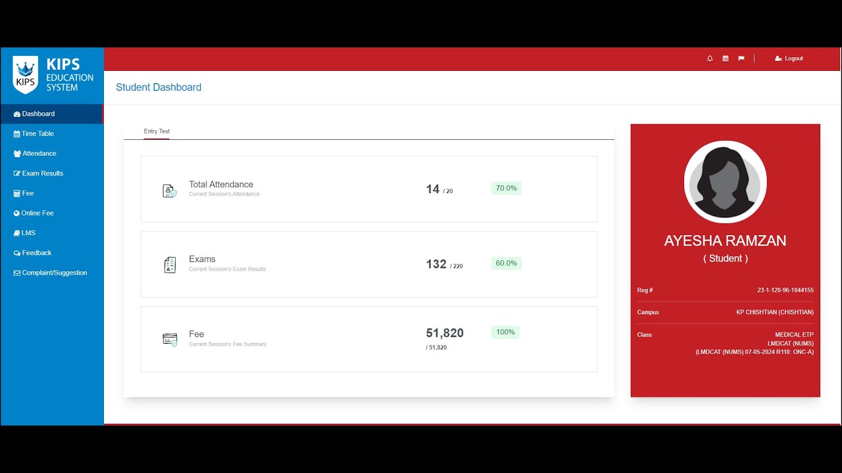Click the Campus label on profile card
The height and width of the screenshot is (473, 842).
click(x=648, y=313)
